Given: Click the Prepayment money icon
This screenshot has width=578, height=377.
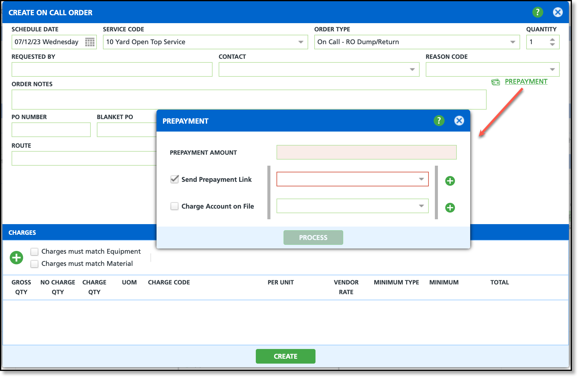Looking at the screenshot, I should tap(495, 82).
